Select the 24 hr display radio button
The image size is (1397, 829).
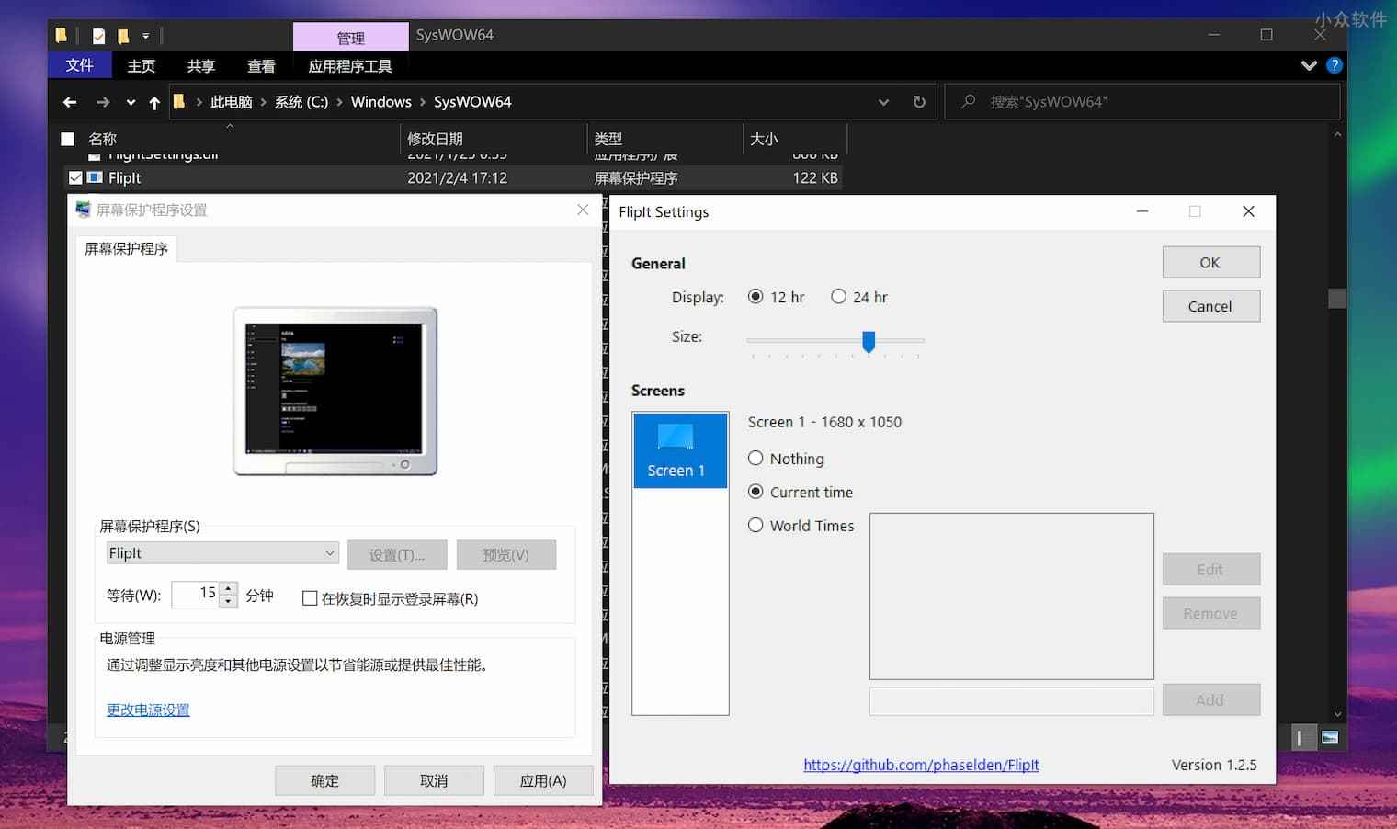coord(838,296)
